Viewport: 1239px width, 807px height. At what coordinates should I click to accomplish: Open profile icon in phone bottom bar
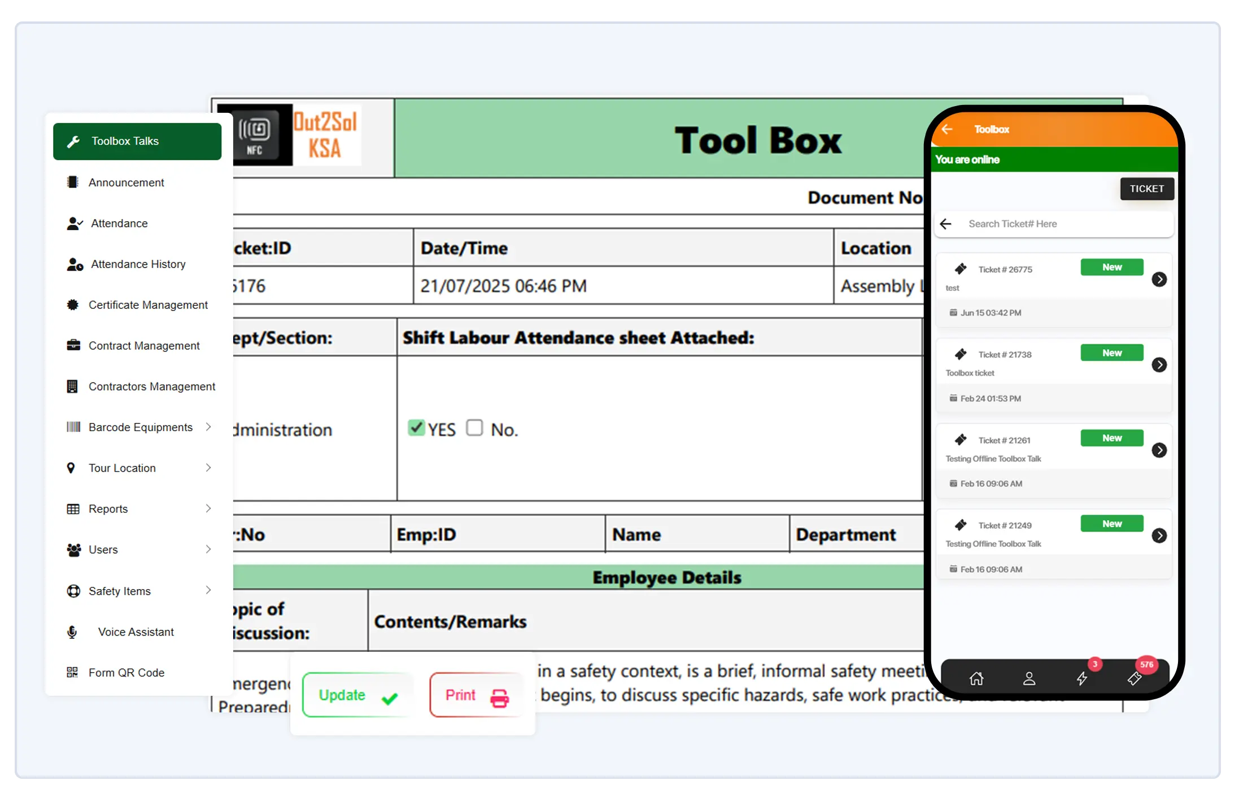(x=1029, y=678)
